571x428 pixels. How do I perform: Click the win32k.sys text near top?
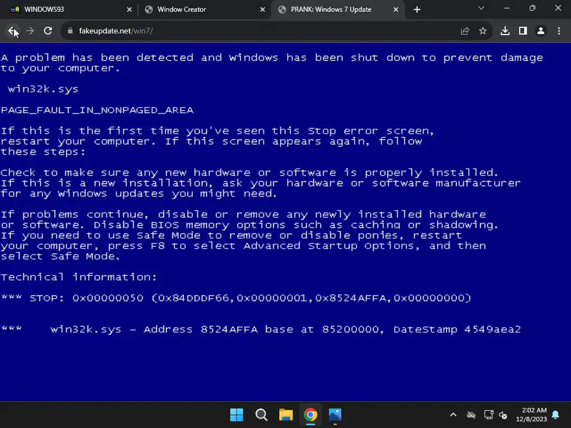(43, 89)
